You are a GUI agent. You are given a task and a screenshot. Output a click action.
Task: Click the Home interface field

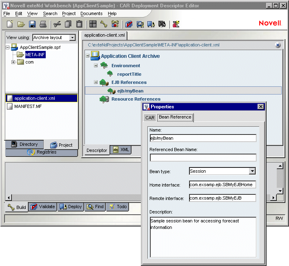point(222,185)
